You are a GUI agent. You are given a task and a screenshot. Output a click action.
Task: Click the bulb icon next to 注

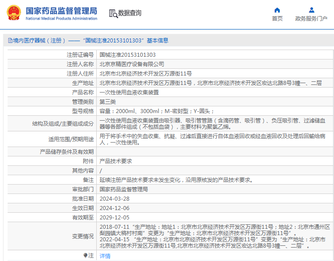point(86,255)
